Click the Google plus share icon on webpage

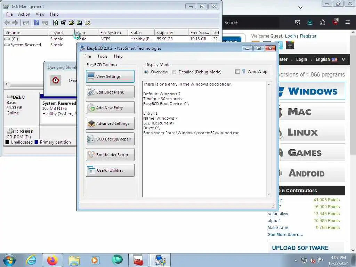pyautogui.click(x=290, y=46)
